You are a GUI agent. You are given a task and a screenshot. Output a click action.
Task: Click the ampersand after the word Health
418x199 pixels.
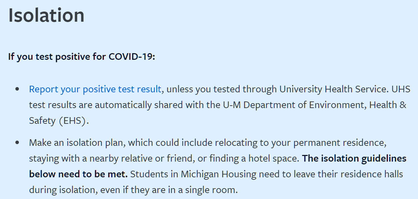(403, 105)
